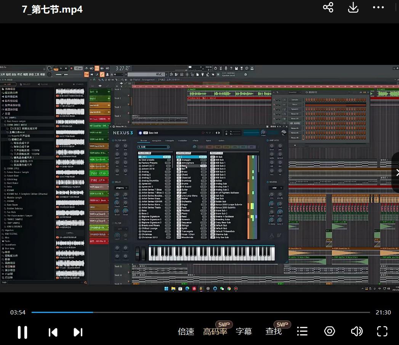Click the 查找 search button
Image resolution: width=399 pixels, height=345 pixels.
pyautogui.click(x=274, y=332)
